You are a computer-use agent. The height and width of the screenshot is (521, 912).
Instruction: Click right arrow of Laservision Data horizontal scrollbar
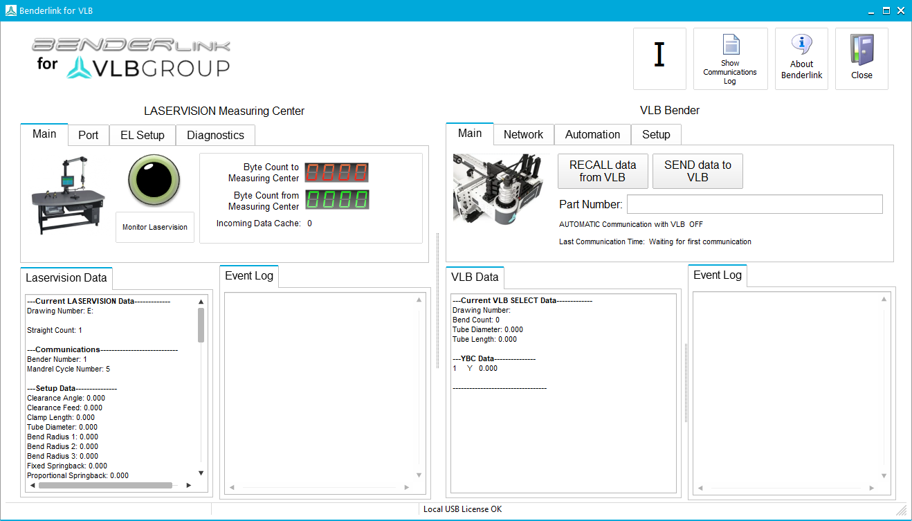[x=189, y=485]
